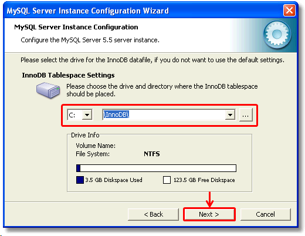The width and height of the screenshot is (305, 236).
Task: Close the configuration wizard window
Action: [289, 10]
